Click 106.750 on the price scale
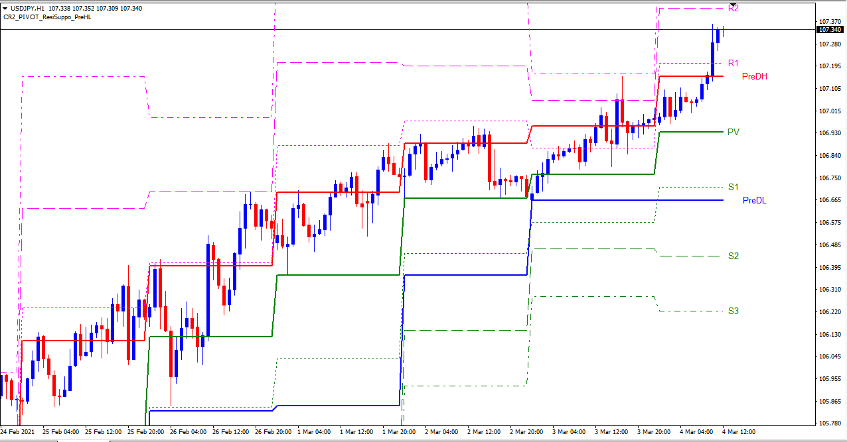Image resolution: width=847 pixels, height=442 pixels. [830, 178]
